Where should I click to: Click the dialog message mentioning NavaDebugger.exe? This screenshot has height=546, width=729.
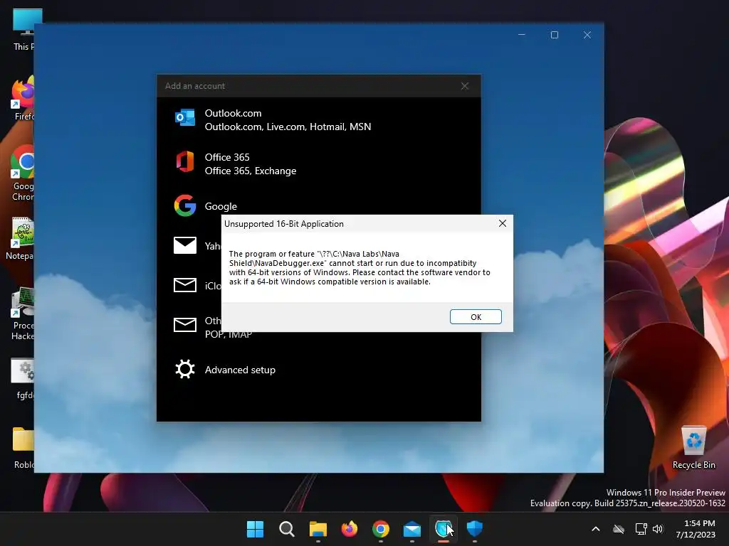[x=360, y=268]
